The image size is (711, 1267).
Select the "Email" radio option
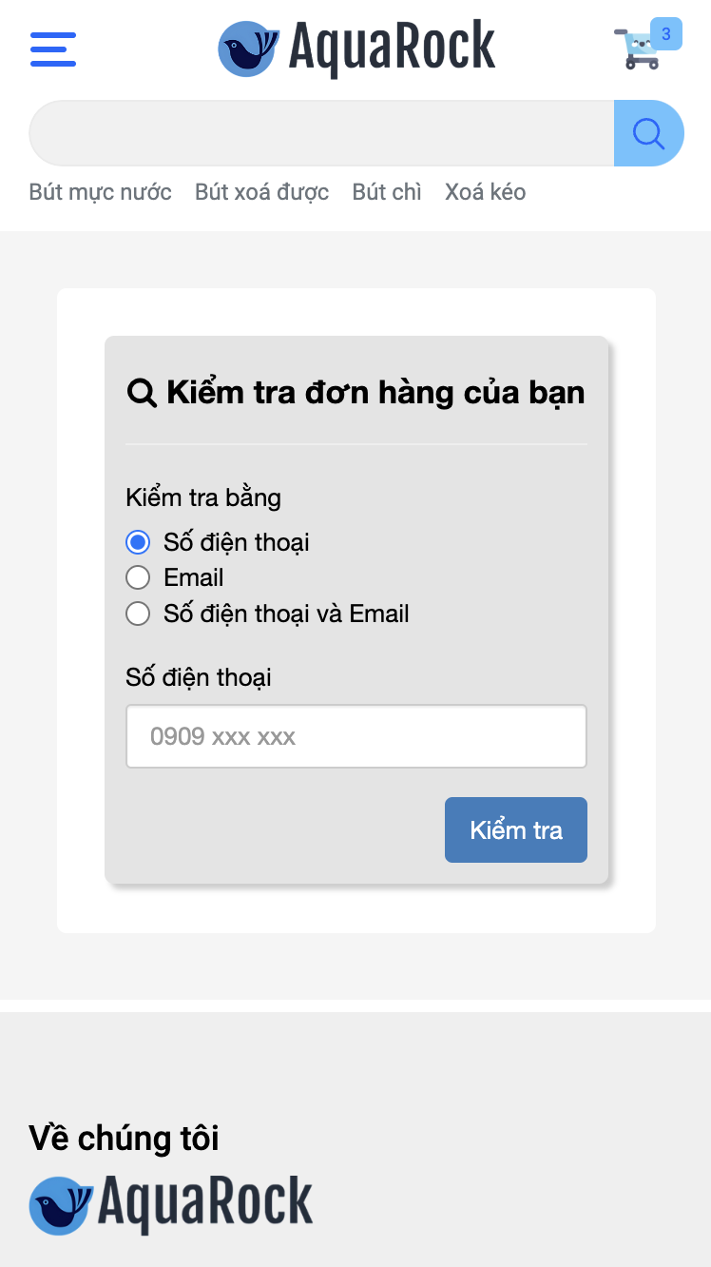click(138, 577)
